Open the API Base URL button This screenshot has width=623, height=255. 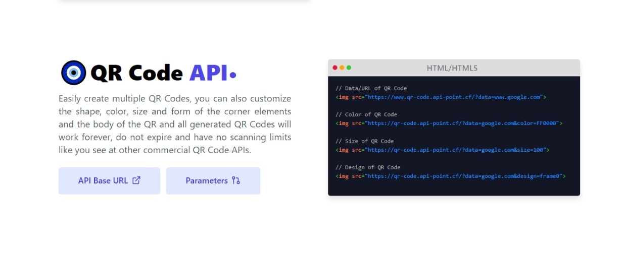[x=109, y=180]
